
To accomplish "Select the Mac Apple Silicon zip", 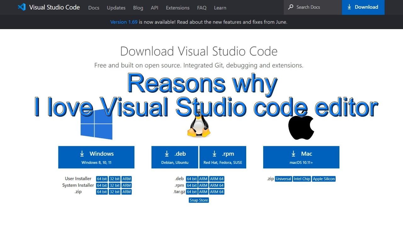I will point(324,179).
